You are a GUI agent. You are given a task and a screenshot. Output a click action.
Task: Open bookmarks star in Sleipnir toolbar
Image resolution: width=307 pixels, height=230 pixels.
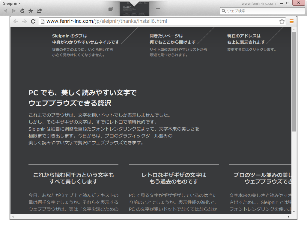(31, 11)
